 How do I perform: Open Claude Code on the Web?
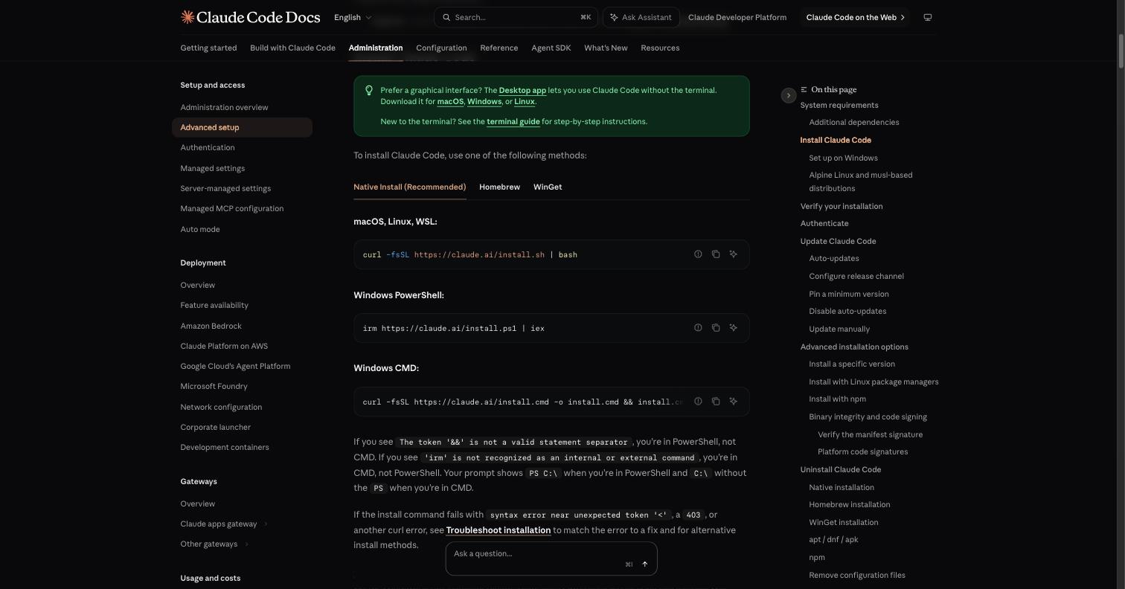coord(855,17)
